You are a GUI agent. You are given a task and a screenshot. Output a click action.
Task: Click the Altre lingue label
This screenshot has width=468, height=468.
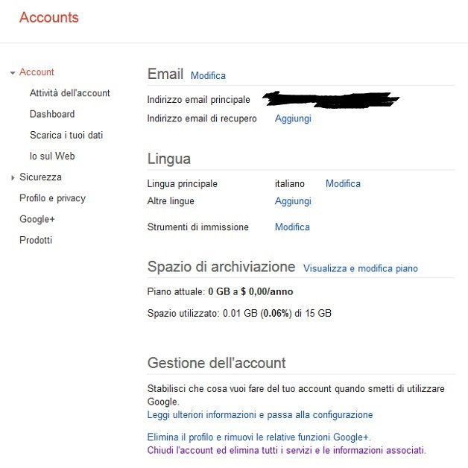tap(171, 201)
